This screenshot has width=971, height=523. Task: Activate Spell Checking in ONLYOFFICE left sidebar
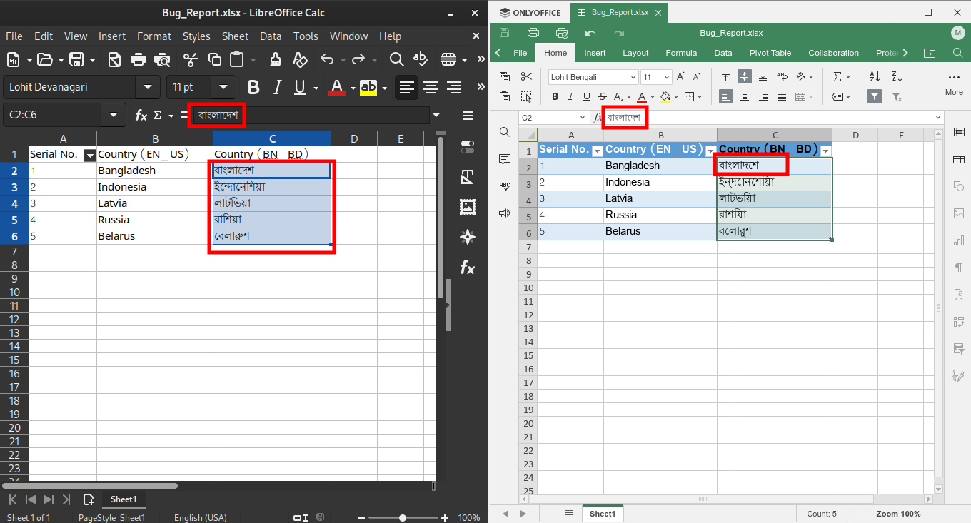click(x=505, y=186)
